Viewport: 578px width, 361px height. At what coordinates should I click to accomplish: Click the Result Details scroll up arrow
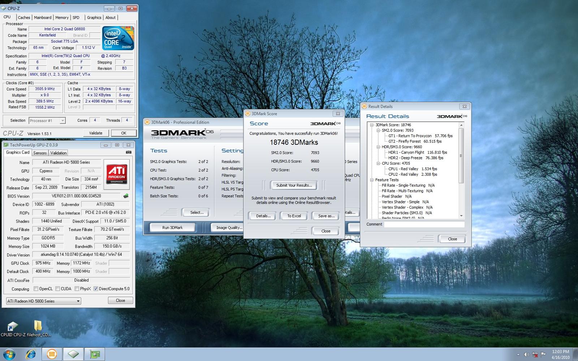pos(461,125)
